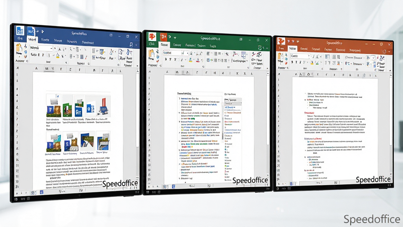Click the orange square icon in the green window's title bar
The height and width of the screenshot is (227, 403).
point(163,37)
